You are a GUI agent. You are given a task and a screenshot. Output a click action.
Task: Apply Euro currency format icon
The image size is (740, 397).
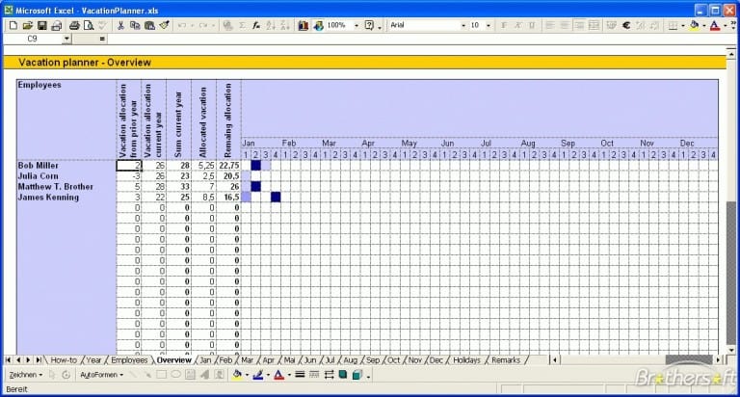click(x=626, y=25)
